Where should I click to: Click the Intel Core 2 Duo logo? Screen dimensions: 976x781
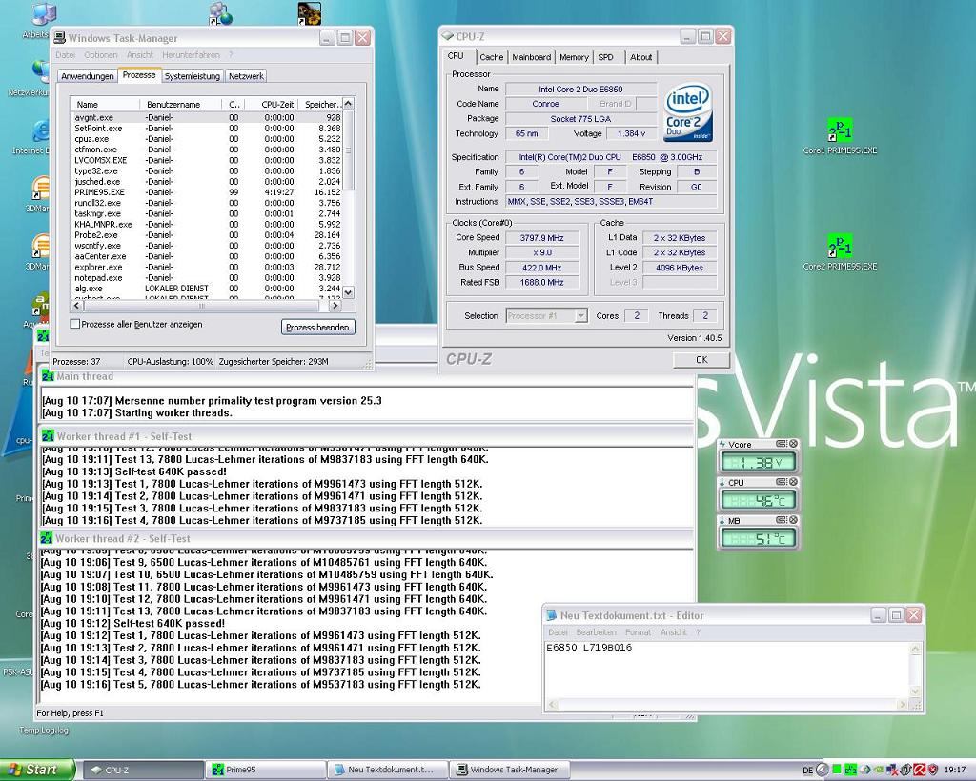click(x=688, y=113)
